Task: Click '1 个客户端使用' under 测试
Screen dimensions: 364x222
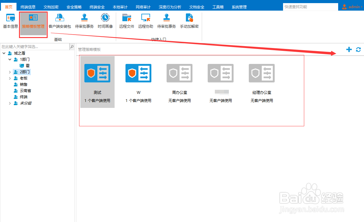Action: point(97,101)
